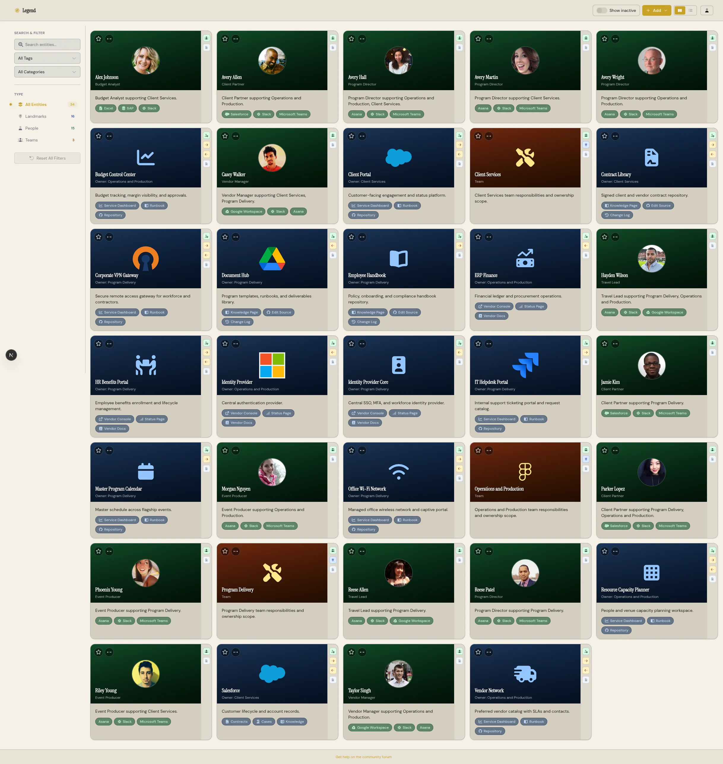Click the outgoing arrow icon on Employee Handbook
Screen dimensions: 723x764
459,246
